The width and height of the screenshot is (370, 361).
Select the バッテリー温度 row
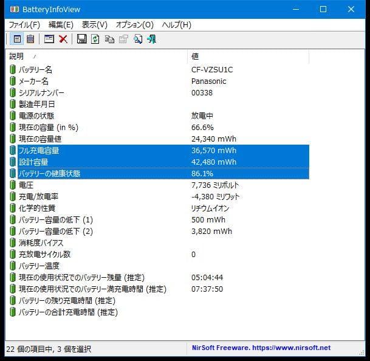(x=160, y=266)
